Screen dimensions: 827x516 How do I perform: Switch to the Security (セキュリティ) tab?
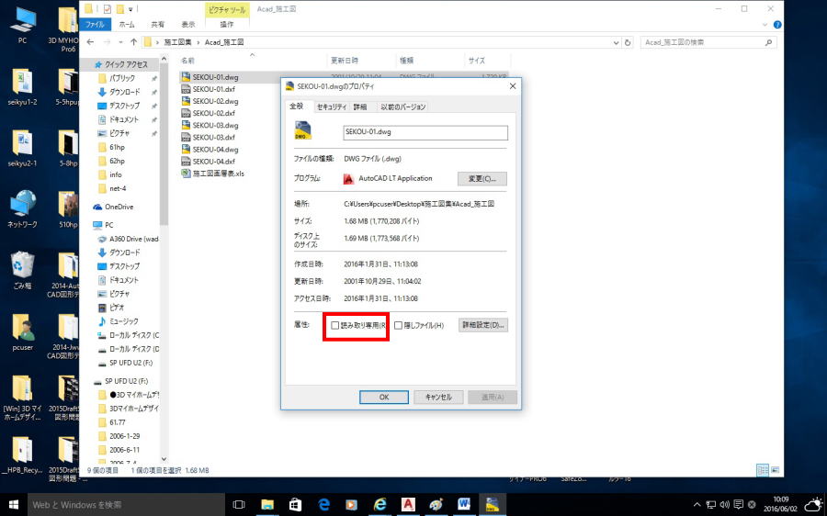click(x=331, y=107)
